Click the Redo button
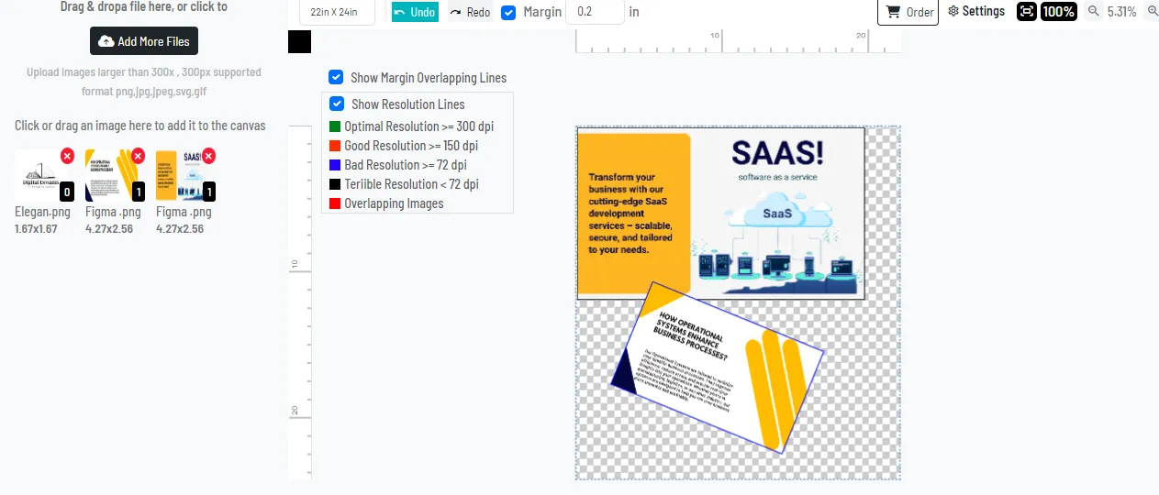The image size is (1159, 495). point(470,12)
